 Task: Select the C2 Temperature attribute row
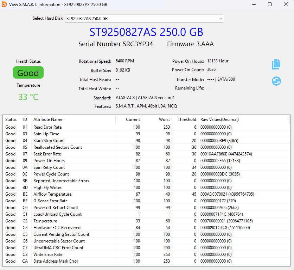pyautogui.click(x=146, y=221)
